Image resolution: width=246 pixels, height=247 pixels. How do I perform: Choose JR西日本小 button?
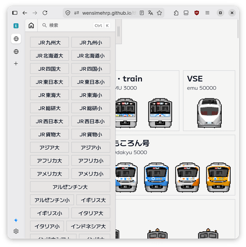[x=91, y=121]
